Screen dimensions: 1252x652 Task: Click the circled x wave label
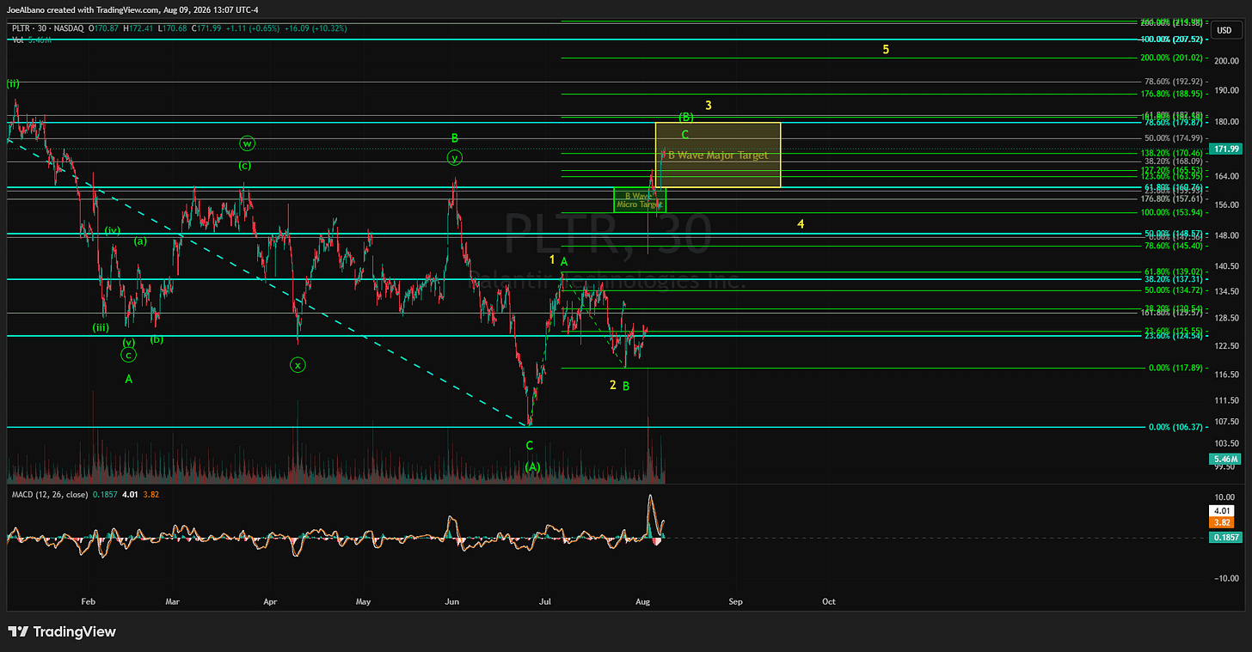pos(298,365)
